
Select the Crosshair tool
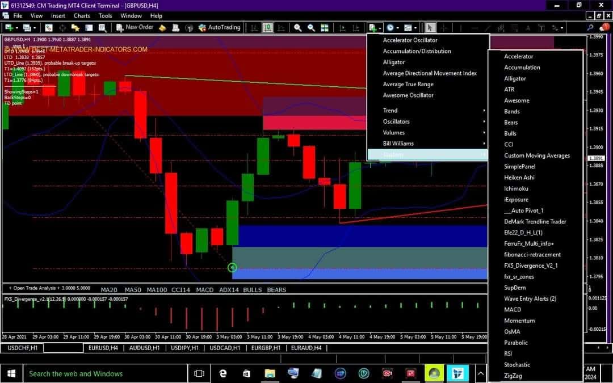click(444, 28)
